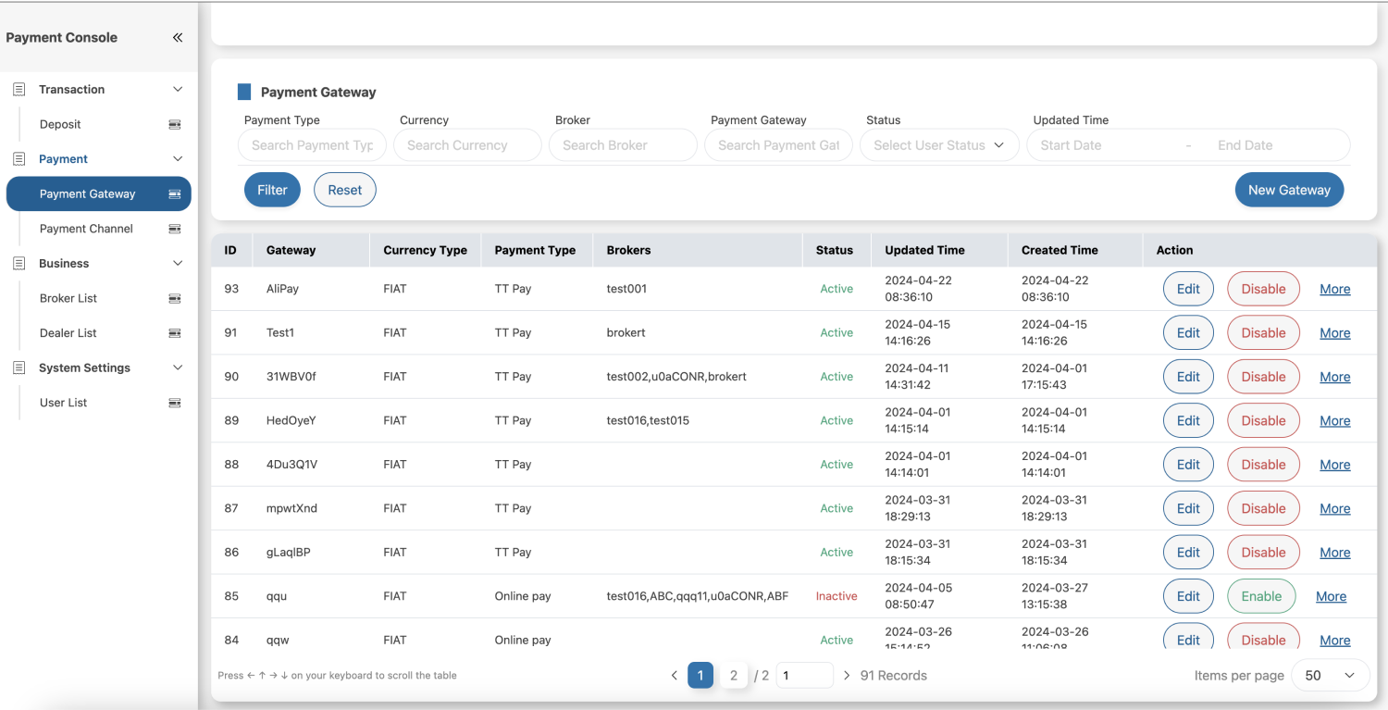Click the card icon beside User List
Screen dimensions: 1388x710
click(x=174, y=403)
